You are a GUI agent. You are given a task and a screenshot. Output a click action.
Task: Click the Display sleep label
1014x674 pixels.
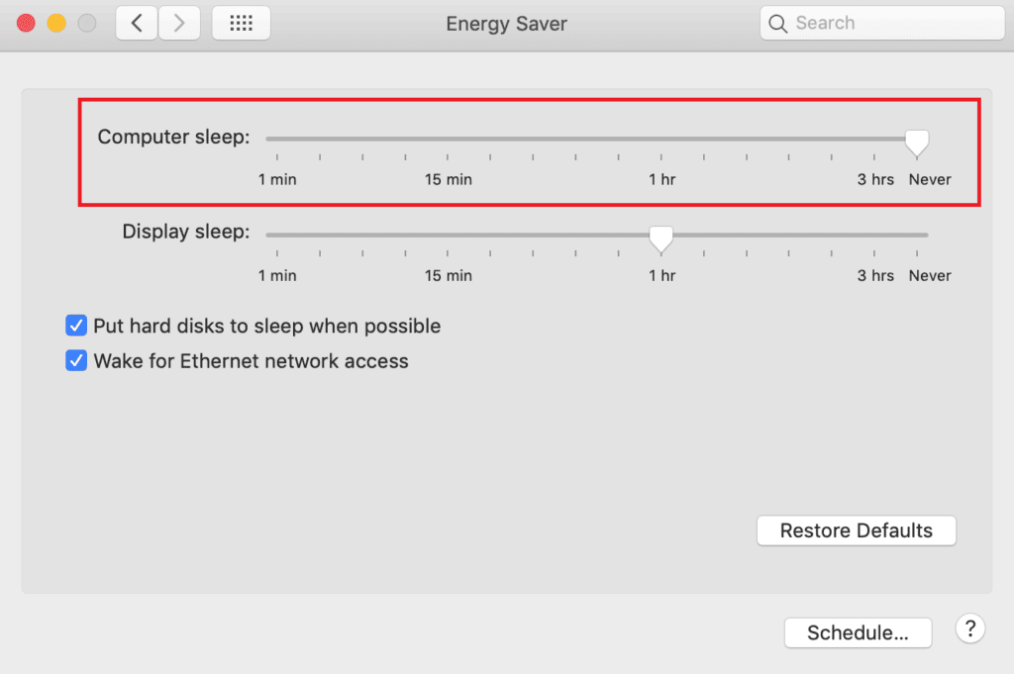(185, 232)
